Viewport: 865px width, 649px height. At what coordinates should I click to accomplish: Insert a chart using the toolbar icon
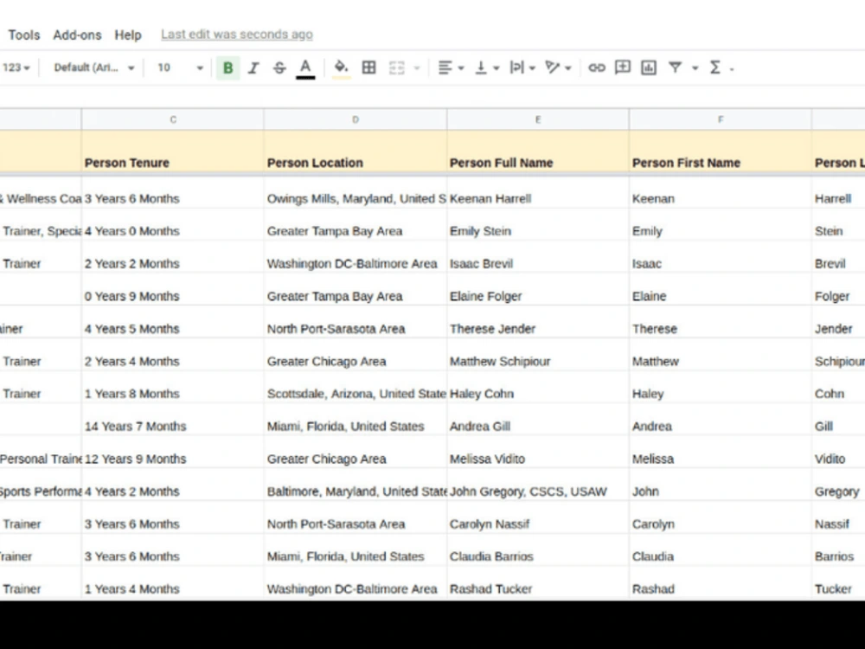647,67
